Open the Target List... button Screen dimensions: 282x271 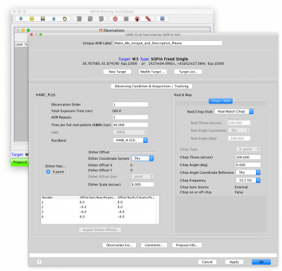(x=188, y=72)
